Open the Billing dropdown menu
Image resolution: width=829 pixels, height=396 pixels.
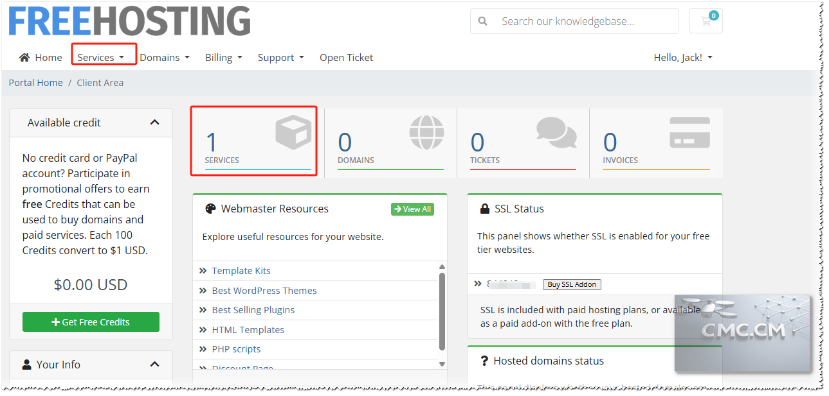coord(224,57)
